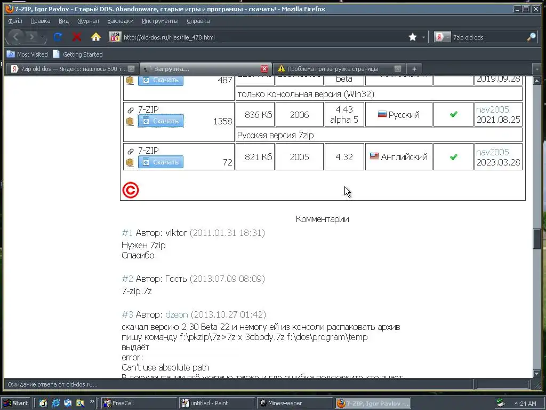Open the address bar history dropdown arrow
Viewport: 546px width, 410px height.
[423, 37]
